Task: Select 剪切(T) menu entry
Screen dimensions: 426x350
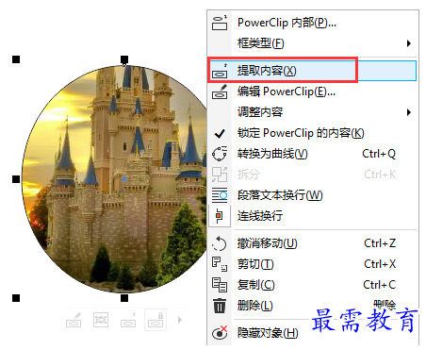Action: (x=313, y=264)
